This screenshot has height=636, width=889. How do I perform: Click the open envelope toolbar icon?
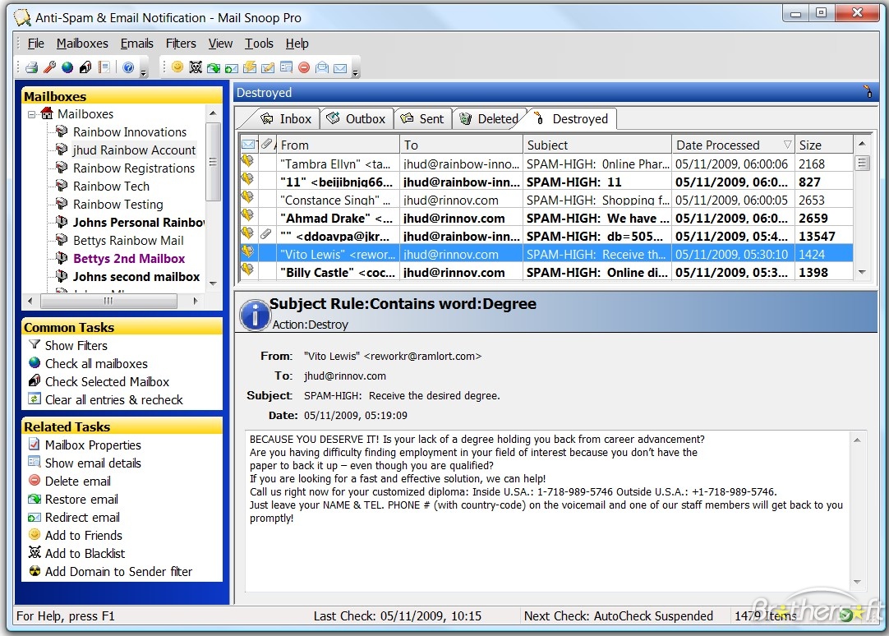coord(322,67)
